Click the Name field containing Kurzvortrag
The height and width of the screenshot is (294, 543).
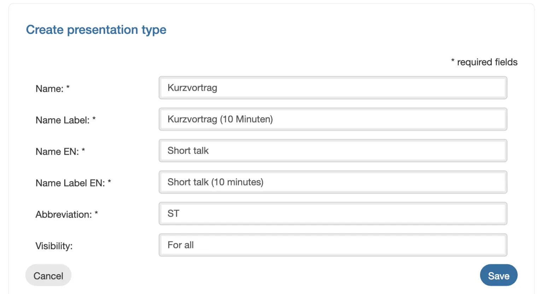(333, 88)
